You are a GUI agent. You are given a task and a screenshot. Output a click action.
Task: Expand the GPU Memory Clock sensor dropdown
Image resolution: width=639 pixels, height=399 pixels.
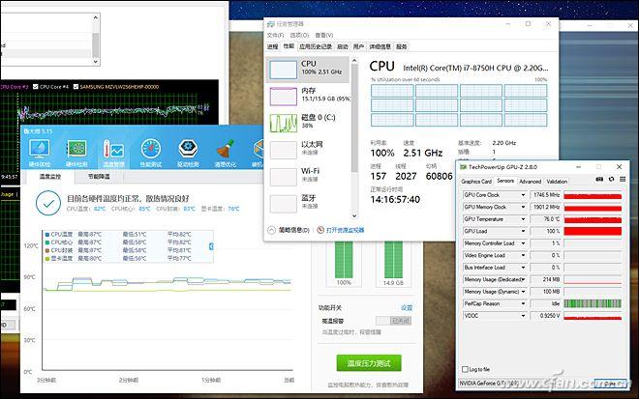523,207
